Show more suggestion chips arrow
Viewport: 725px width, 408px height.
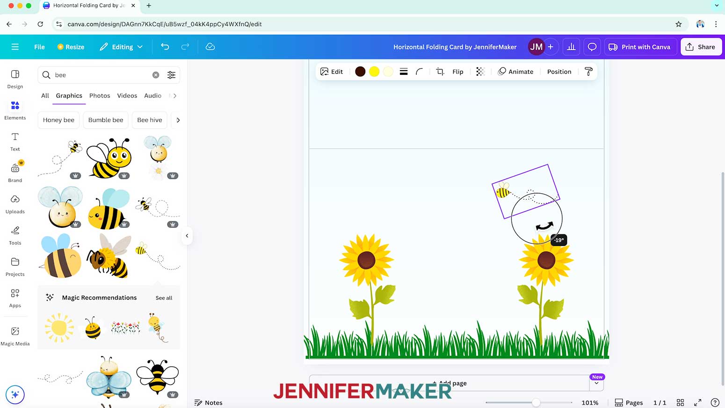click(x=178, y=120)
